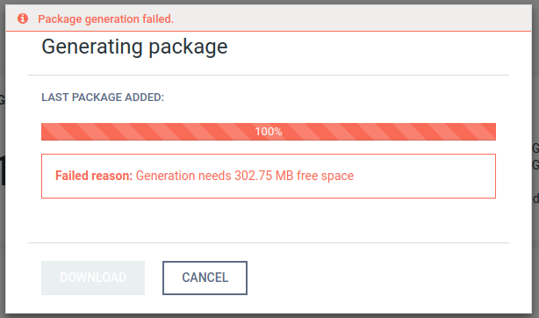Click the word 'package' in the heading
This screenshot has height=318, width=539.
click(188, 47)
